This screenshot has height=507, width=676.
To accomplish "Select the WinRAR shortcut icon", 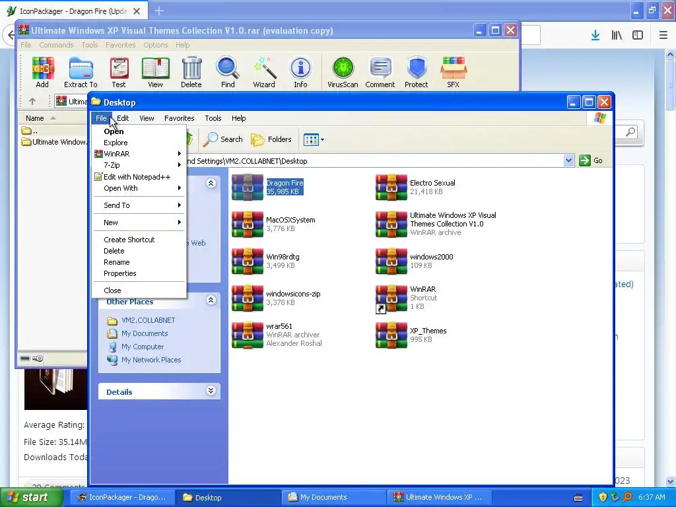I will point(391,298).
